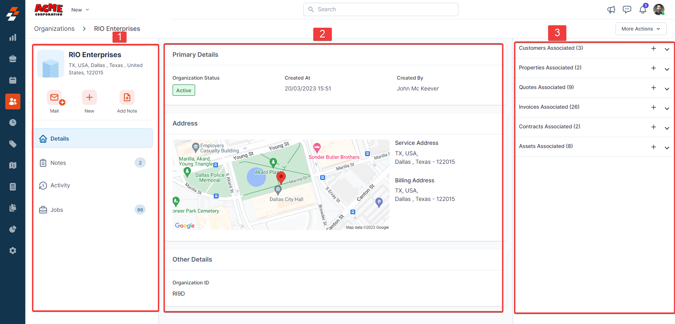Viewport: 675px width, 324px height.
Task: Expand the Customers Associated section
Action: click(x=667, y=49)
